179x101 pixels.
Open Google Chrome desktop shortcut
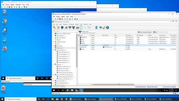5,22
